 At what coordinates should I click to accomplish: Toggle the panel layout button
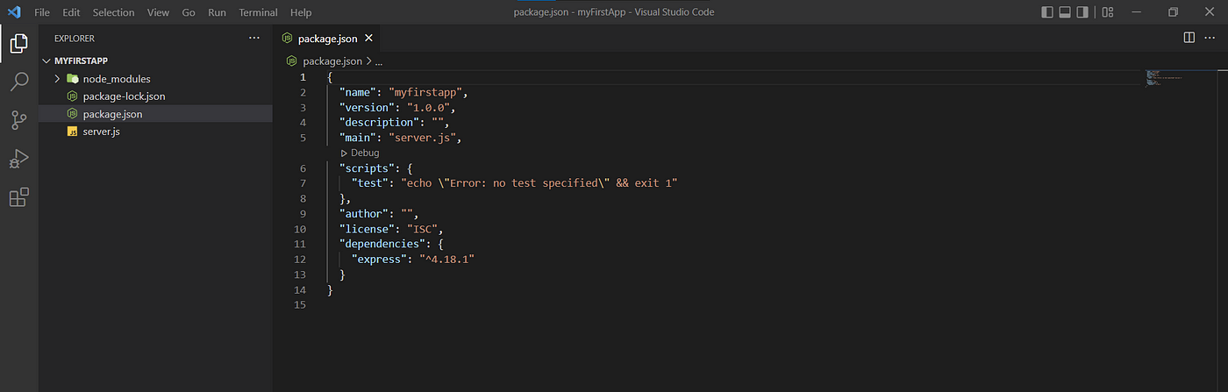tap(1065, 12)
